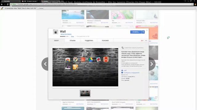Click the padlock icon beside https
This screenshot has height=110, width=197.
point(11,4)
